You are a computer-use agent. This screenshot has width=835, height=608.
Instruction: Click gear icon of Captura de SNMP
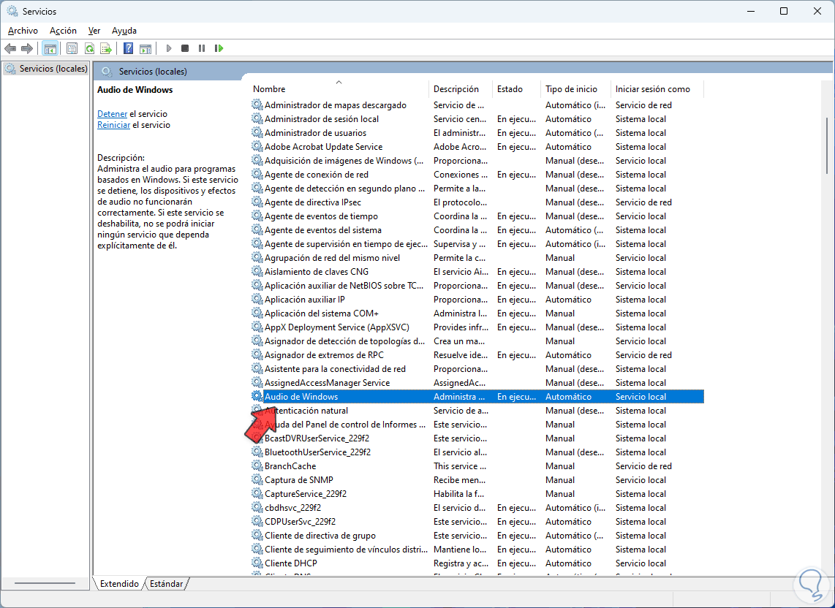pyautogui.click(x=257, y=479)
